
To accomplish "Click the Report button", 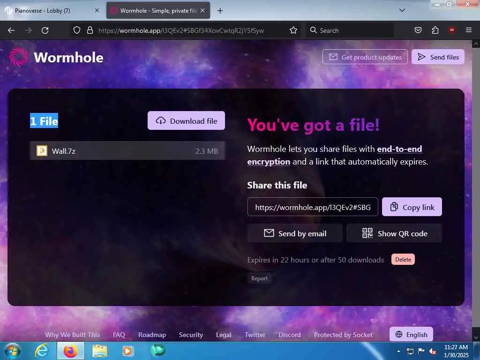I will [x=259, y=278].
